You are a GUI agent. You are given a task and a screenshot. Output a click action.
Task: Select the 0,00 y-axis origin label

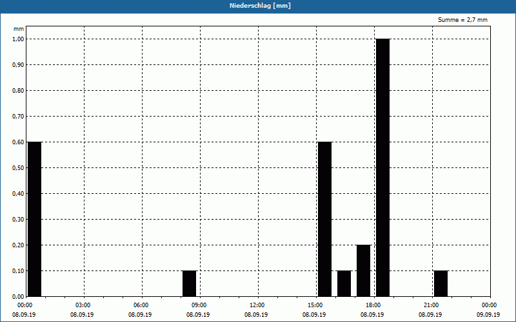(18, 296)
